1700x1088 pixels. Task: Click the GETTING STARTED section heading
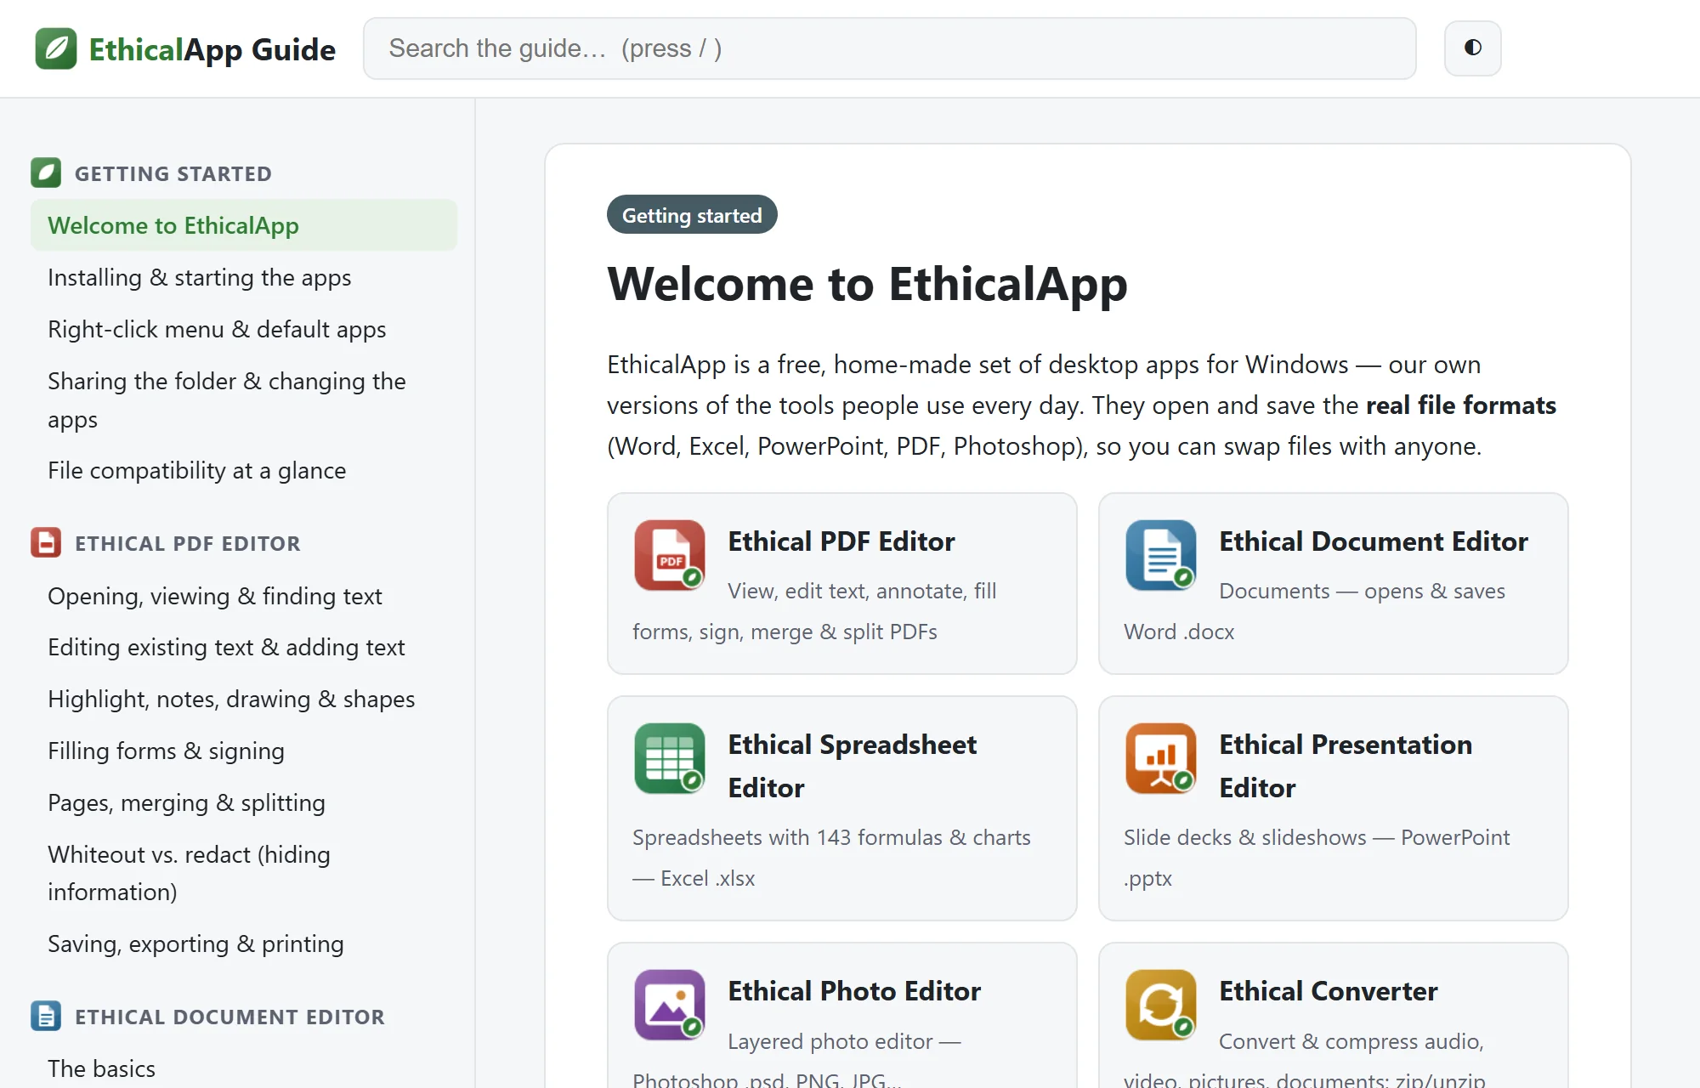point(173,173)
